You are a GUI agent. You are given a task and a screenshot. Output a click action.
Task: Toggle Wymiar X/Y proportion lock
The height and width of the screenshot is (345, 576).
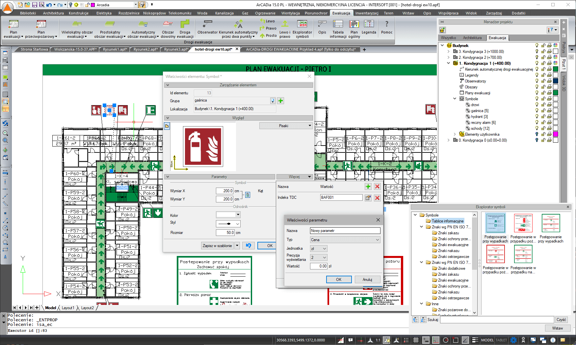tap(248, 195)
